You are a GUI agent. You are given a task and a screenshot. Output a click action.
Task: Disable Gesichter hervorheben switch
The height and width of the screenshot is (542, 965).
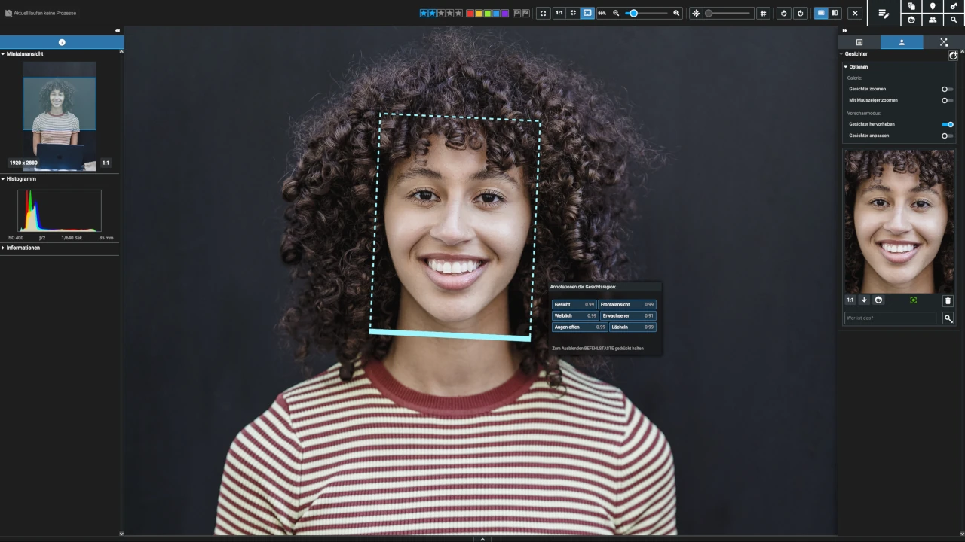tap(948, 124)
